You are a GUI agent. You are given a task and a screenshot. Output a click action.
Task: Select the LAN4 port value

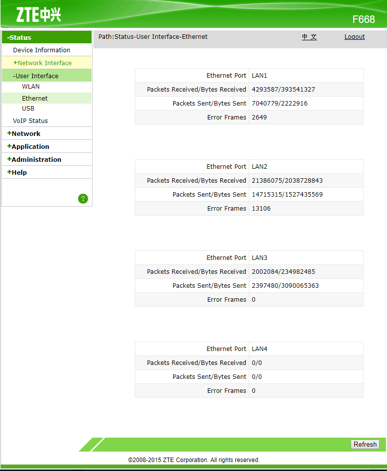click(260, 349)
